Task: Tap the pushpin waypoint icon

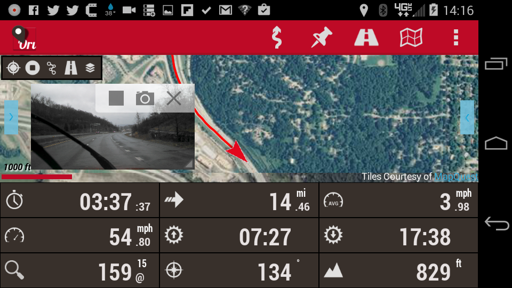Action: [321, 37]
